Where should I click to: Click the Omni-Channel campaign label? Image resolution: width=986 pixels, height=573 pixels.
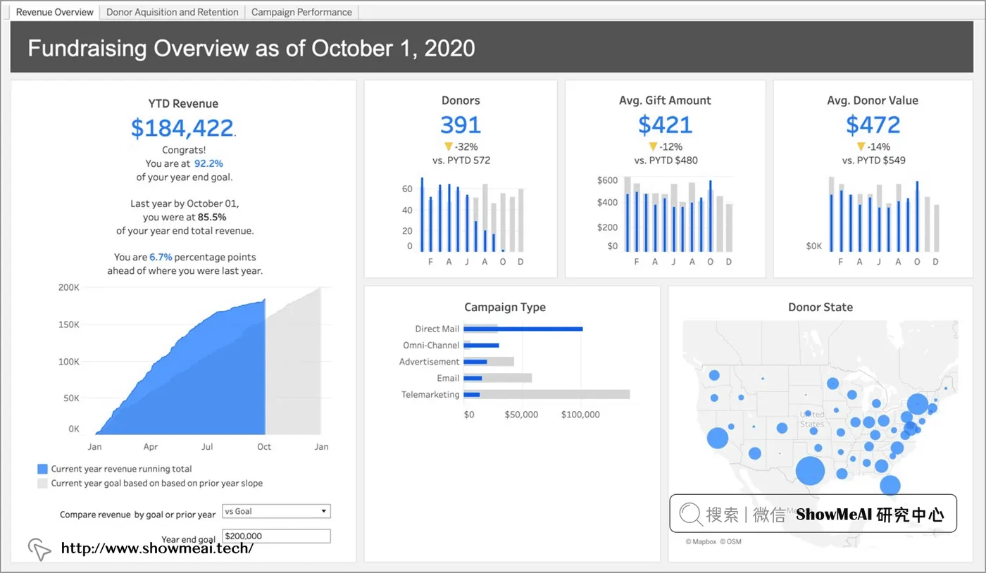coord(431,345)
